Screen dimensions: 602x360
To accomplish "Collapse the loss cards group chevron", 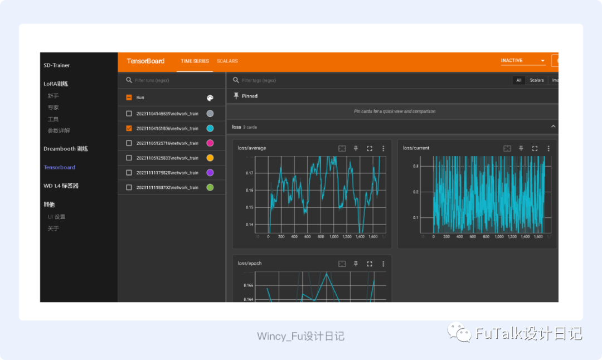I will click(553, 127).
